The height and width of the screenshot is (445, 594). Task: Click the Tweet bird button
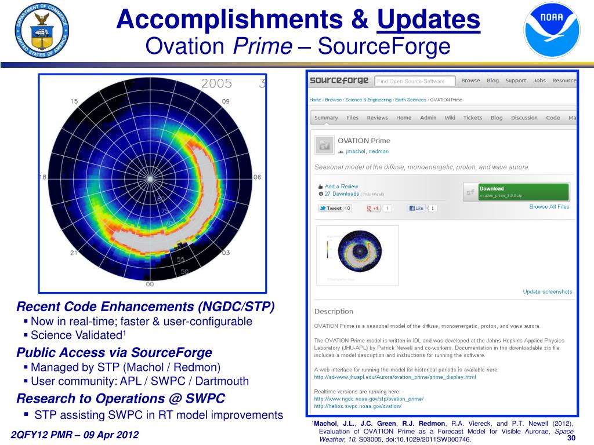pyautogui.click(x=331, y=208)
